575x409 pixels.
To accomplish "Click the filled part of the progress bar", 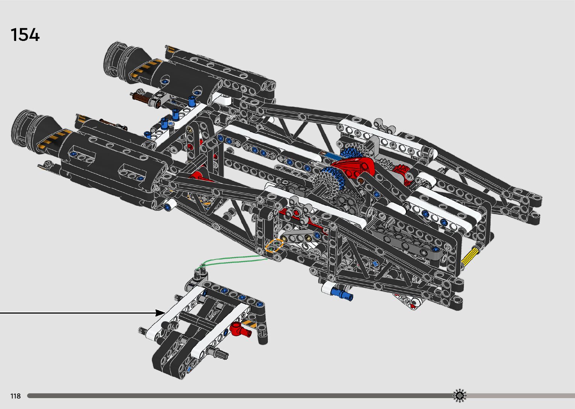I will click(x=240, y=396).
